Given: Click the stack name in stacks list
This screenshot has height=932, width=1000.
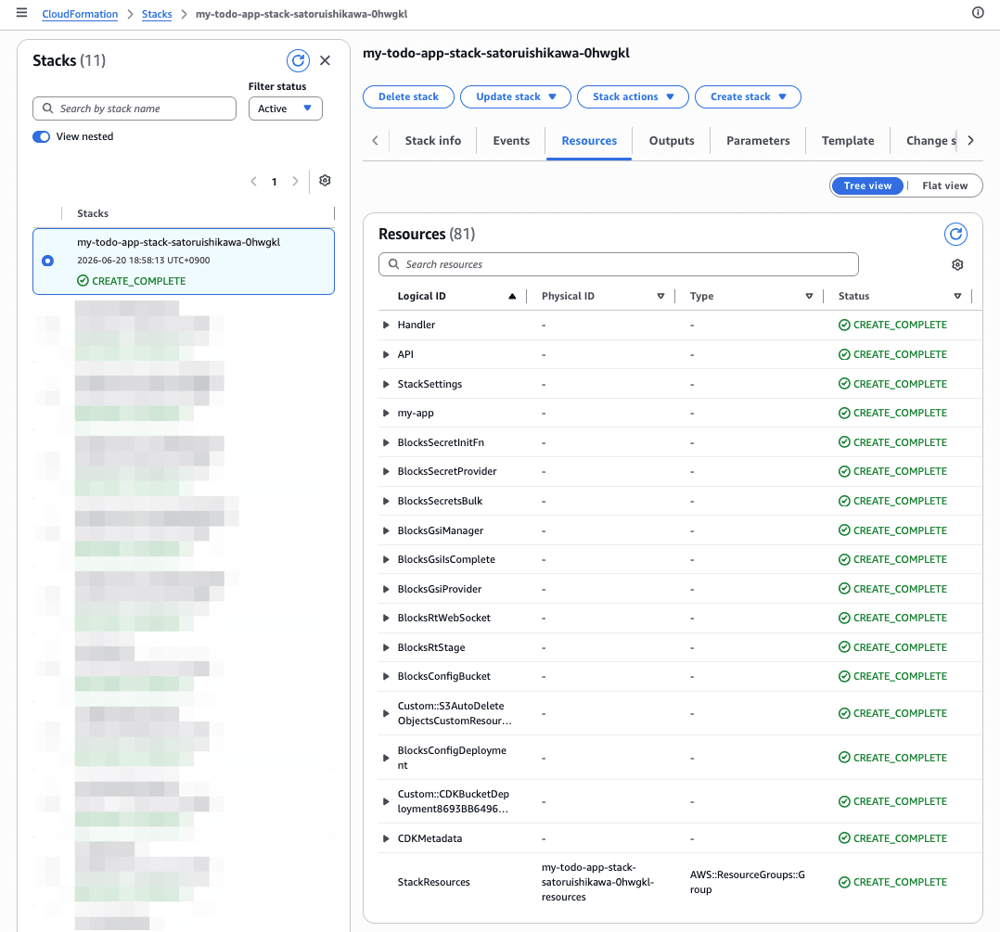Looking at the screenshot, I should tap(178, 242).
